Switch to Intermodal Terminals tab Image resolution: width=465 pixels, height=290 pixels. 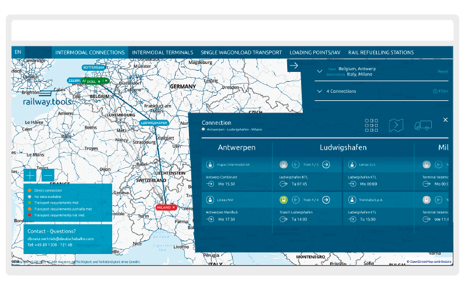click(x=162, y=53)
